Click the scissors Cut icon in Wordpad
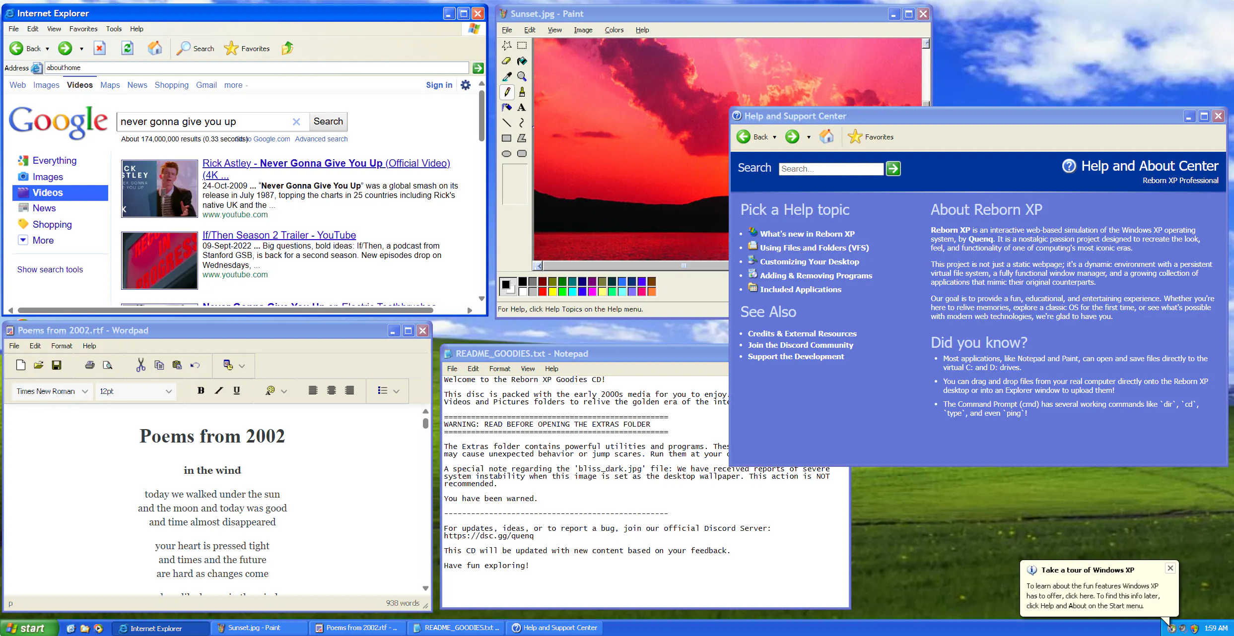Viewport: 1234px width, 636px height. pos(141,365)
